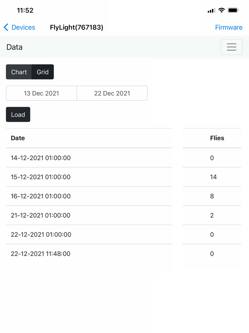The image size is (249, 333).
Task: Open start date picker 13 Dec 2021
Action: [x=41, y=93]
